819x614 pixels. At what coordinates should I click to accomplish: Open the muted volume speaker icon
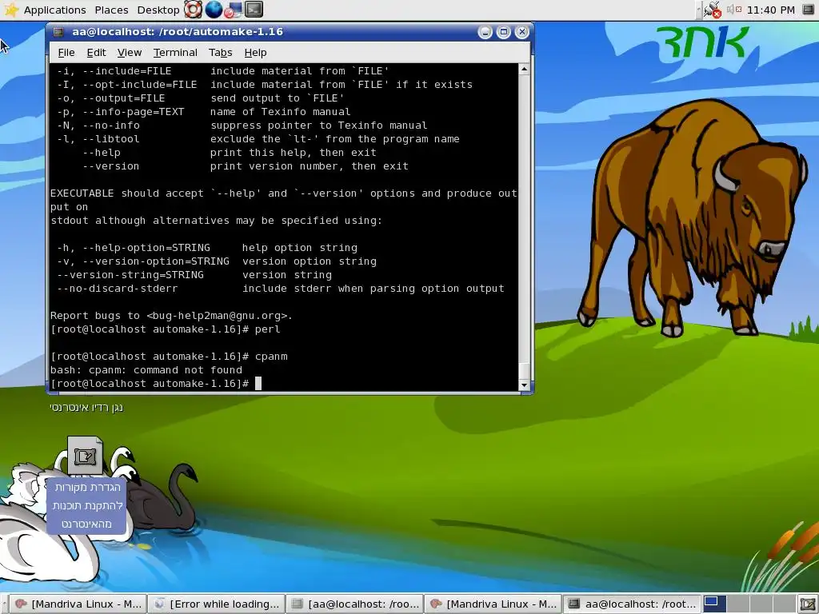tap(734, 10)
